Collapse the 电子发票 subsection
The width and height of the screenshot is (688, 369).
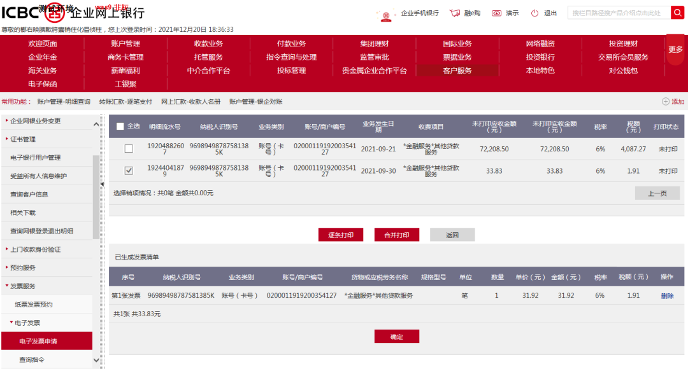point(30,323)
